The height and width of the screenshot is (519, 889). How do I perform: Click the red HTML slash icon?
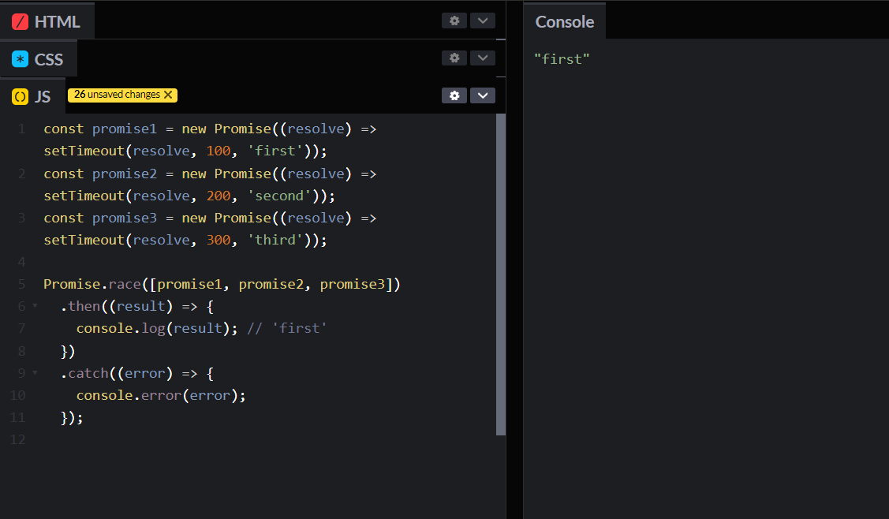(x=20, y=21)
